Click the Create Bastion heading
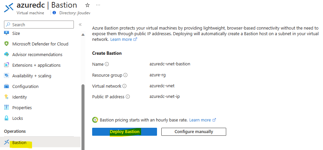The image size is (323, 150). click(107, 53)
